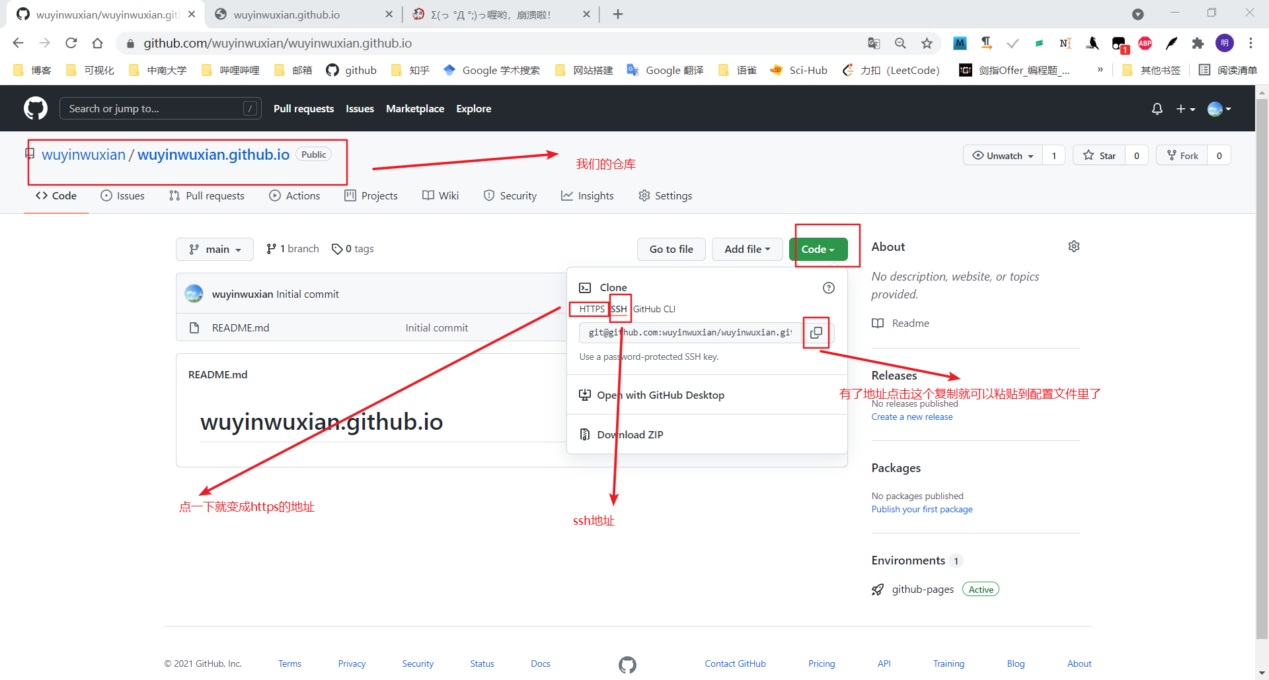Expand the Add file dropdown

tap(748, 249)
